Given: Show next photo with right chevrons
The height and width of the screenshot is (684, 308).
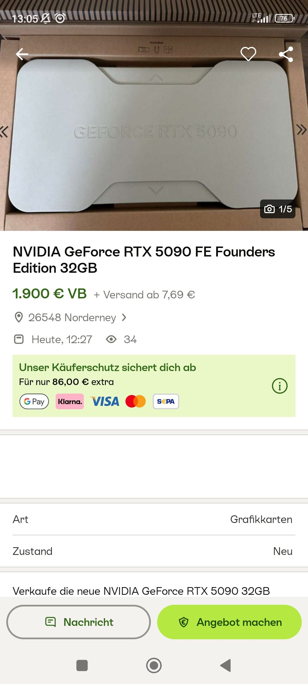Looking at the screenshot, I should [x=302, y=130].
